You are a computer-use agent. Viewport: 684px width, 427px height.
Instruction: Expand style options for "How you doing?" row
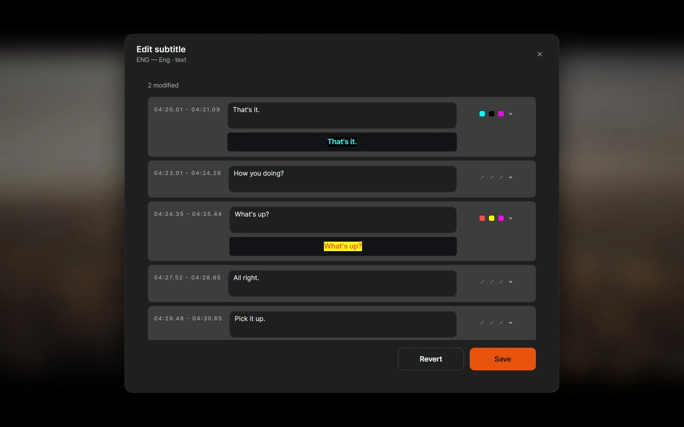(510, 177)
